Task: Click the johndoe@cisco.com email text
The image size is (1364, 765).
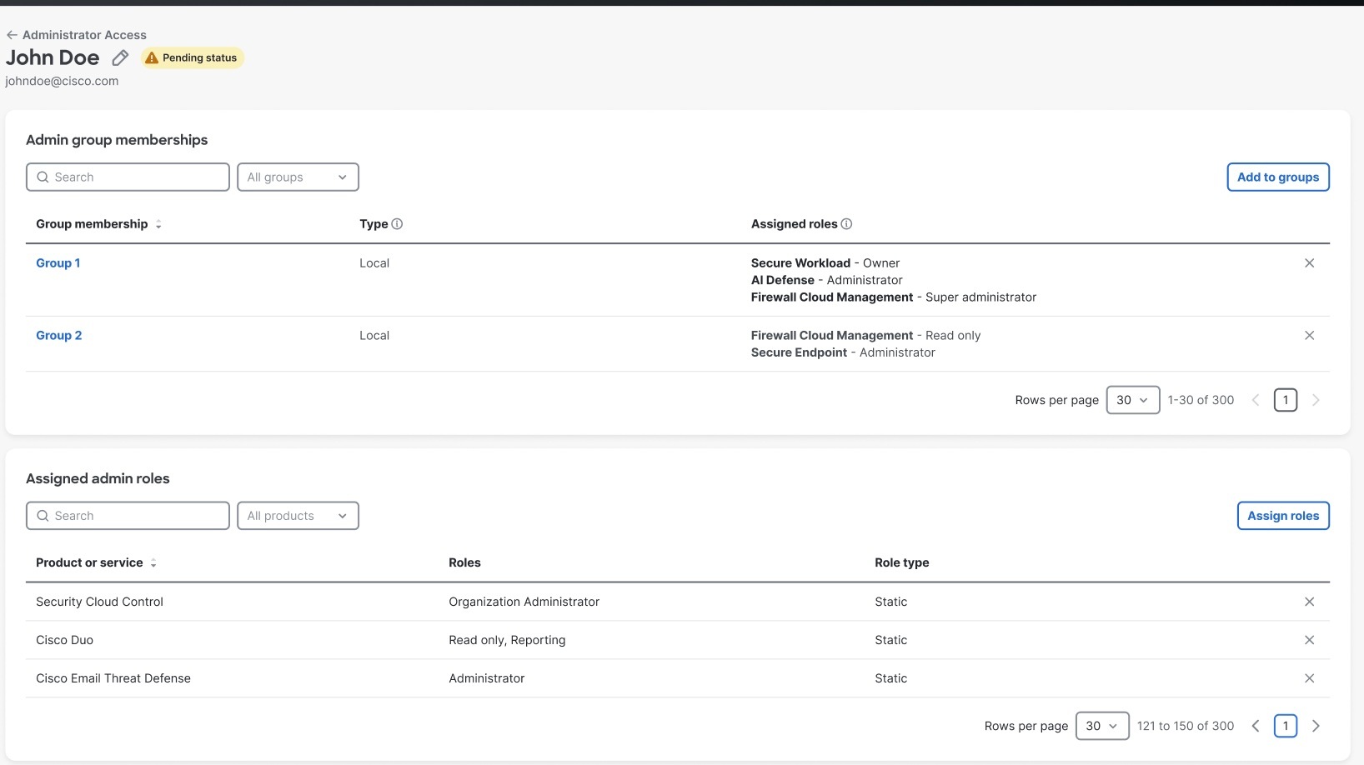Action: (x=62, y=81)
